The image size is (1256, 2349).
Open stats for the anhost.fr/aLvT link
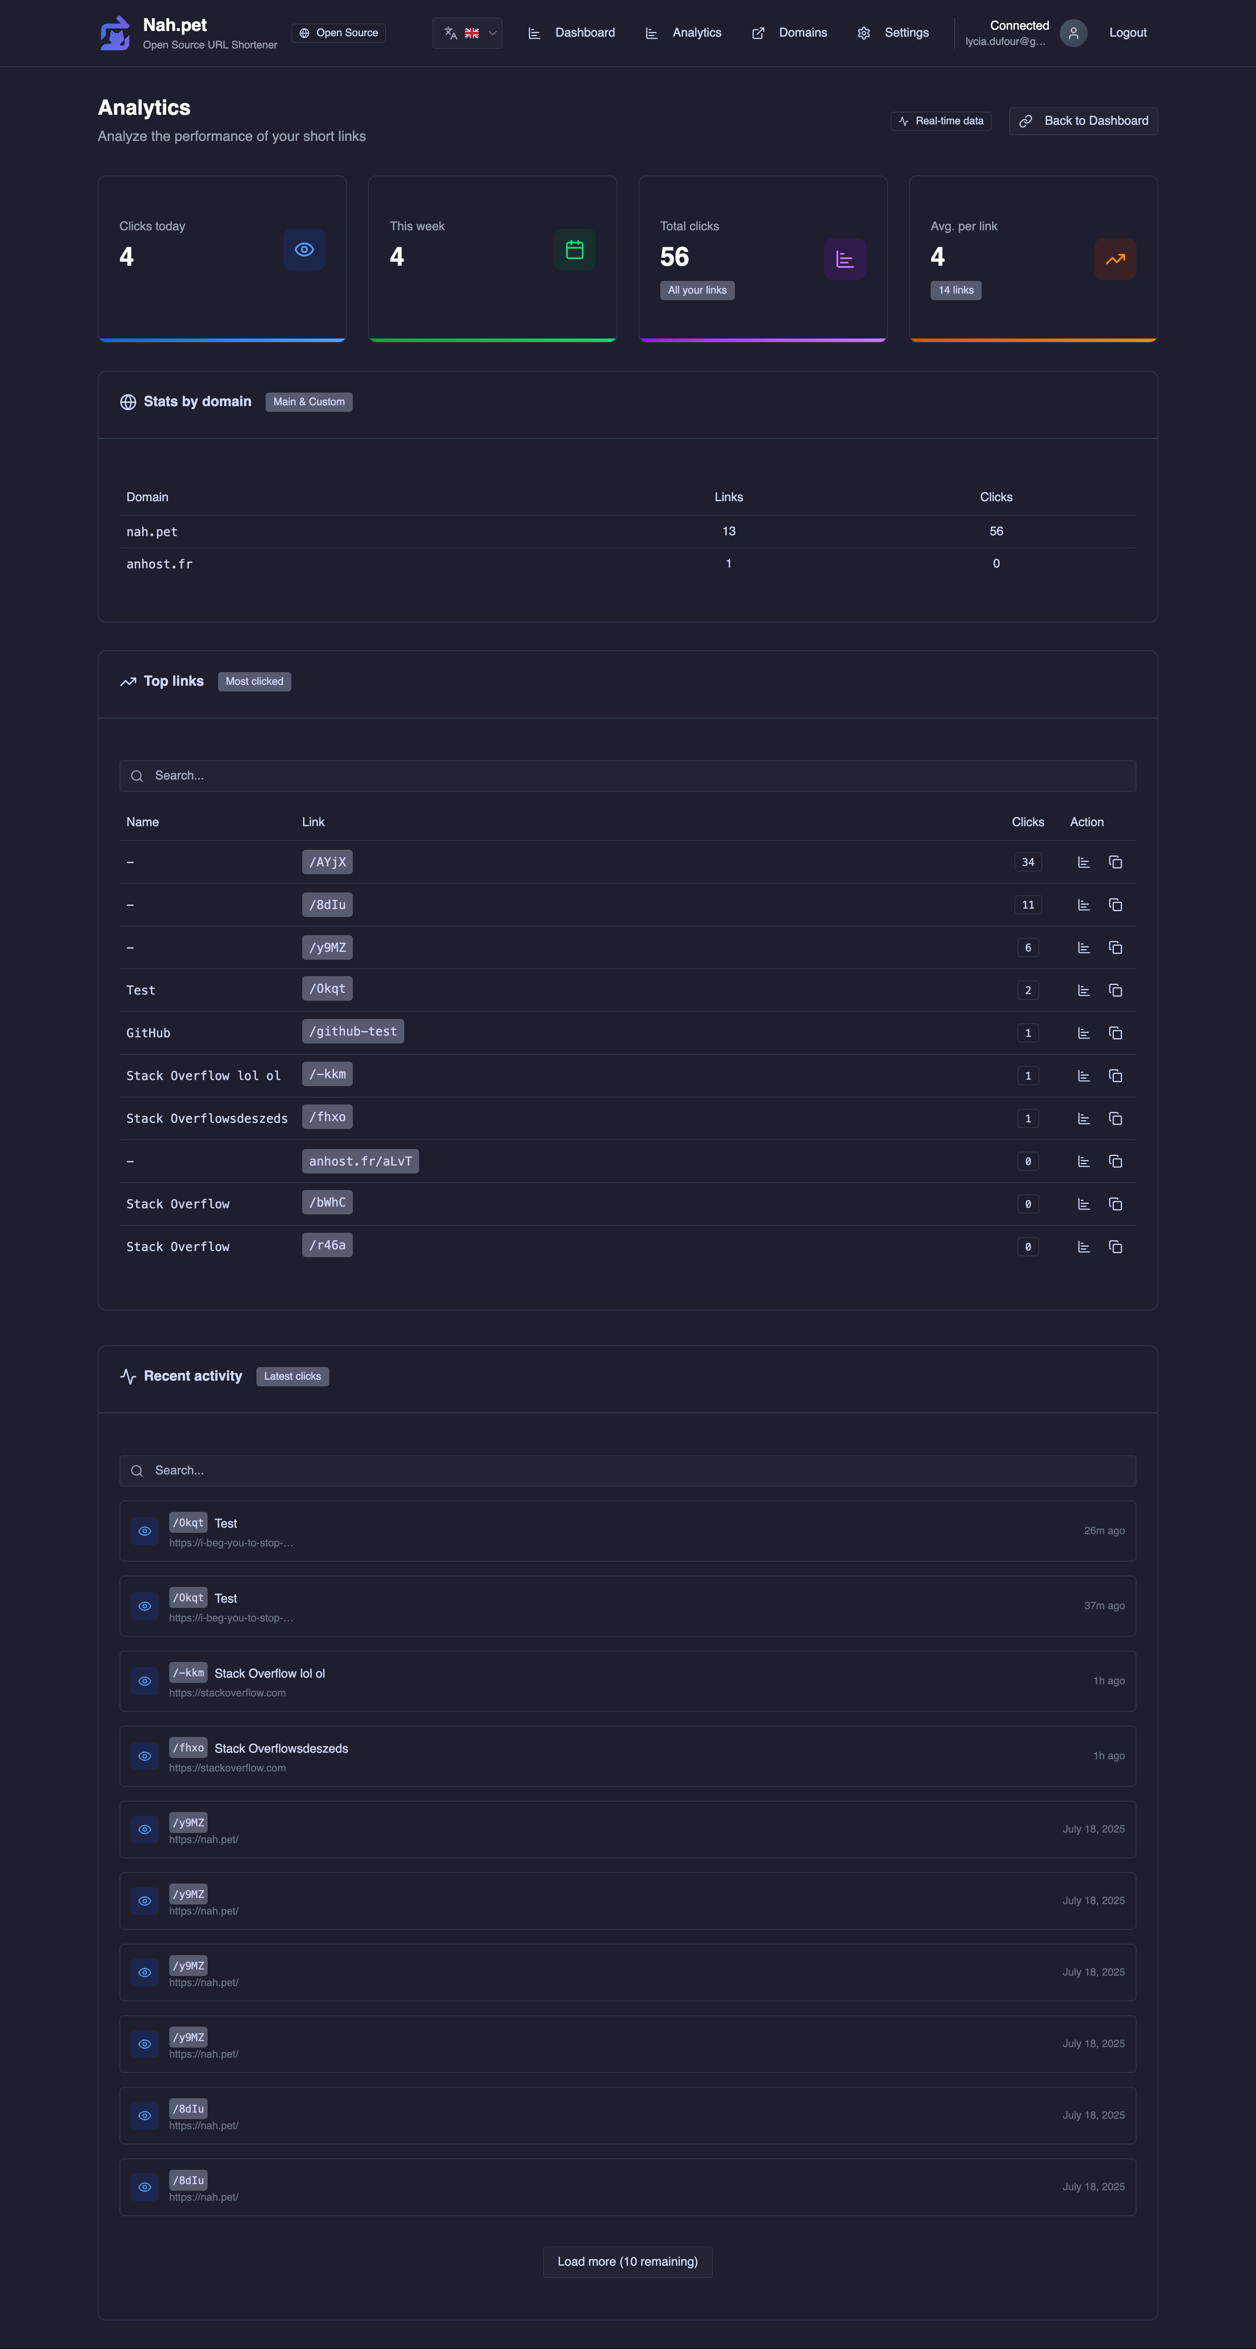pos(1084,1162)
